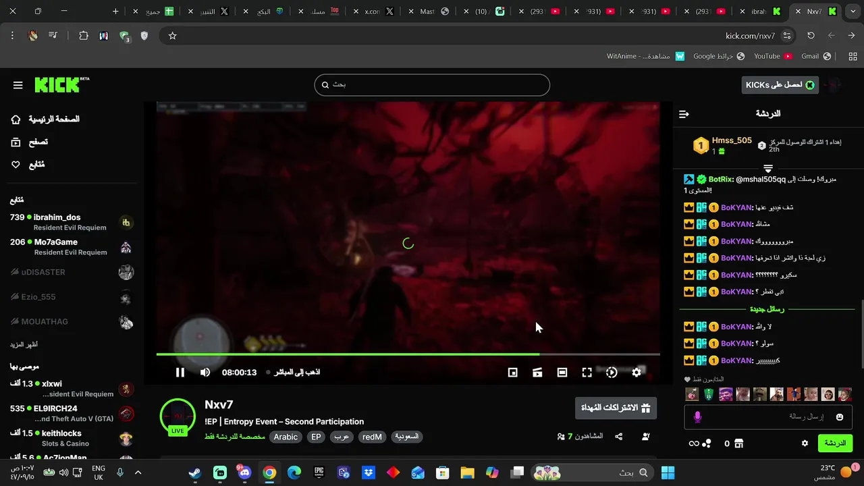Expand the list with أظهر المزيد

(x=24, y=345)
